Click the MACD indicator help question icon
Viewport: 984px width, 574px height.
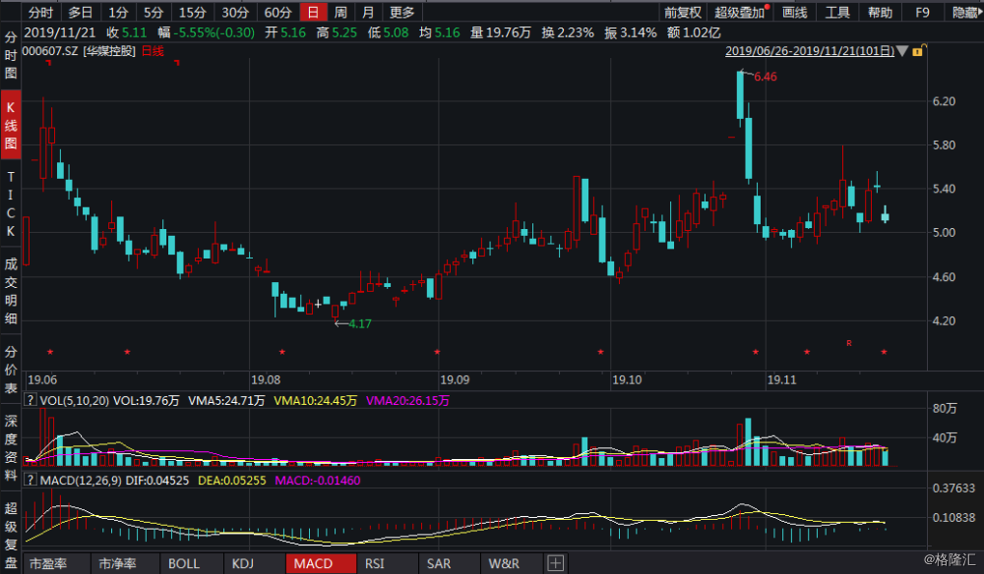pos(30,480)
